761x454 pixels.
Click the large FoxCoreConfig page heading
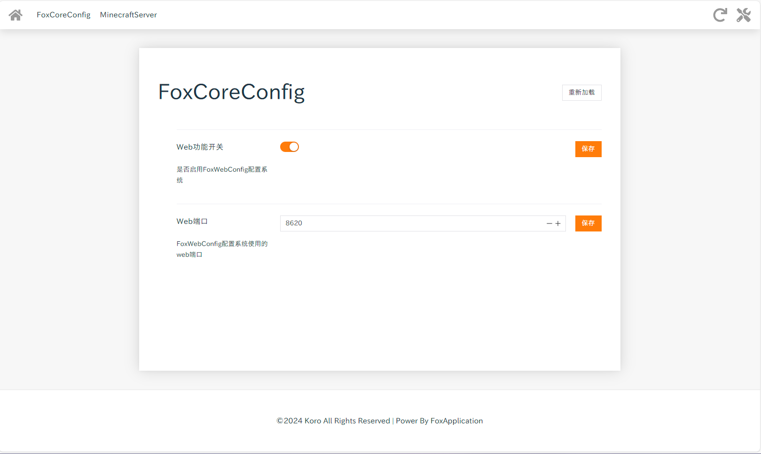coord(231,92)
